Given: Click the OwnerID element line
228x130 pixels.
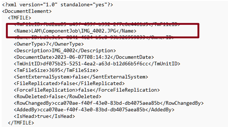Looking at the screenshot, I should click(x=94, y=37).
